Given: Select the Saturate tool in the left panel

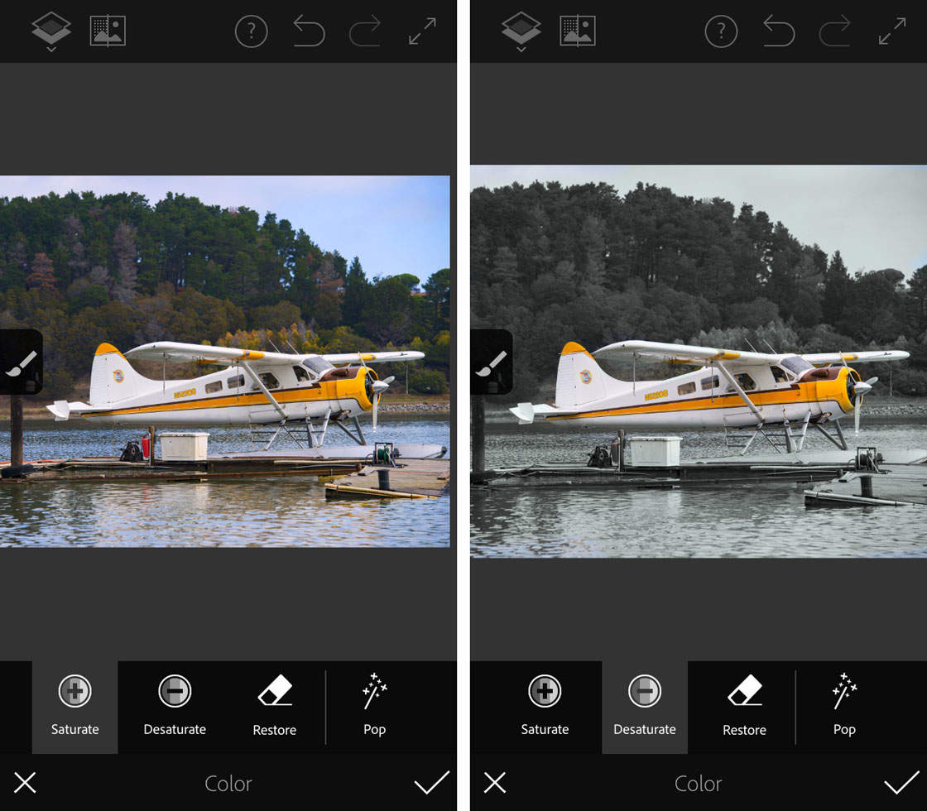Looking at the screenshot, I should [74, 708].
